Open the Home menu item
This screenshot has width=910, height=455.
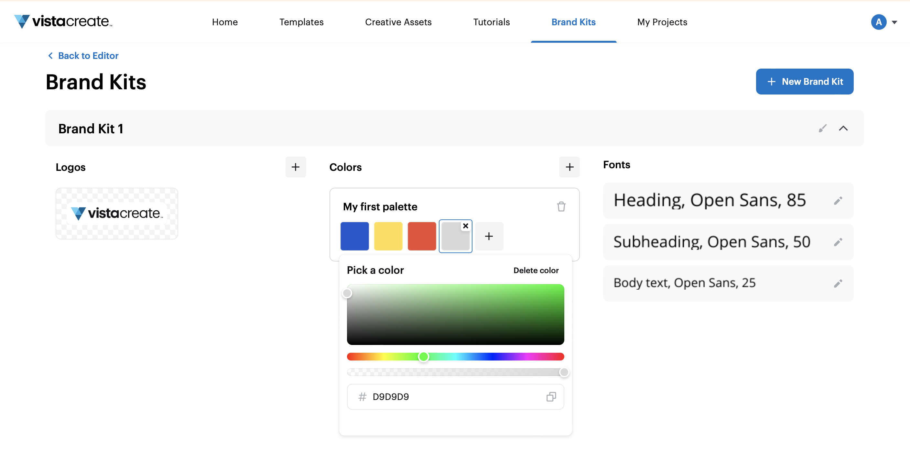click(x=225, y=22)
